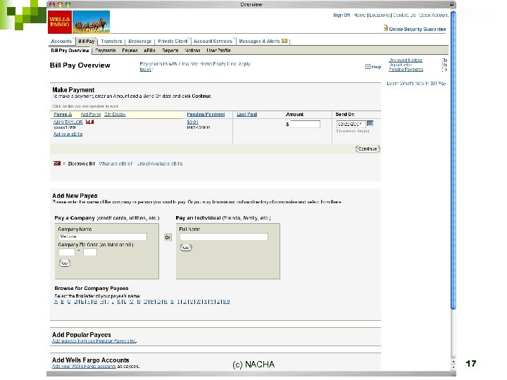Click the Activate eBills link
The width and height of the screenshot is (507, 380).
click(x=68, y=134)
